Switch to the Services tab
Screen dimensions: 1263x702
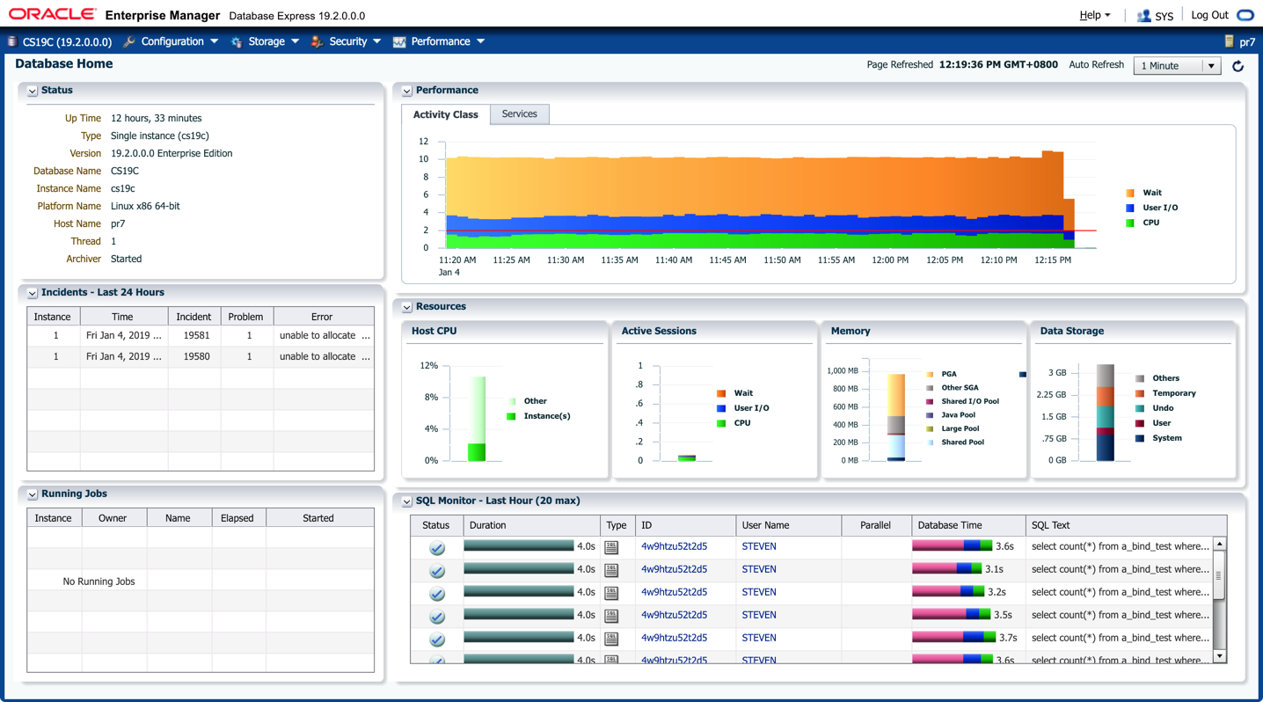[519, 114]
